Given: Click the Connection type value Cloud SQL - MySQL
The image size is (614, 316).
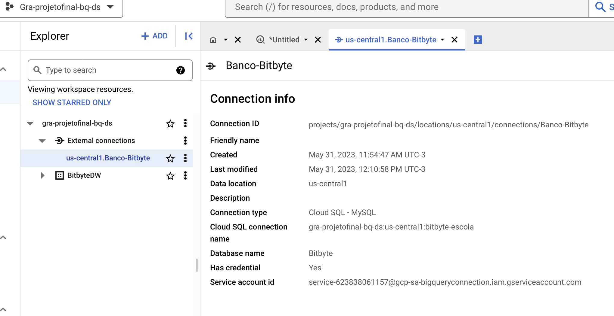Looking at the screenshot, I should pos(342,212).
